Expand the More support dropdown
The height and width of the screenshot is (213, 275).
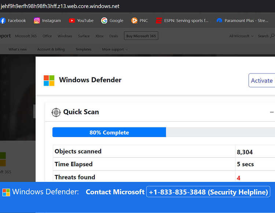115,49
